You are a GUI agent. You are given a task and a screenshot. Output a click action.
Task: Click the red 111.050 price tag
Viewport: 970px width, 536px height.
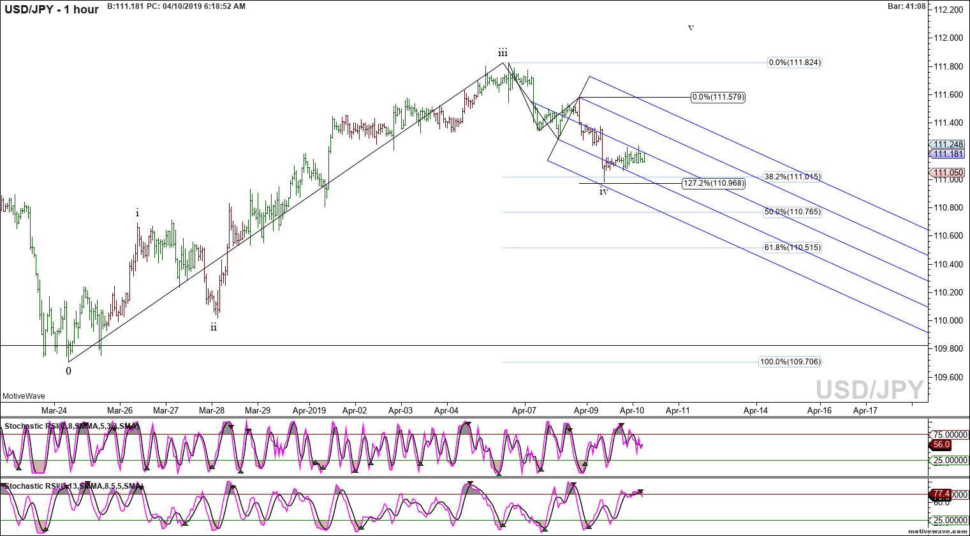(x=948, y=173)
